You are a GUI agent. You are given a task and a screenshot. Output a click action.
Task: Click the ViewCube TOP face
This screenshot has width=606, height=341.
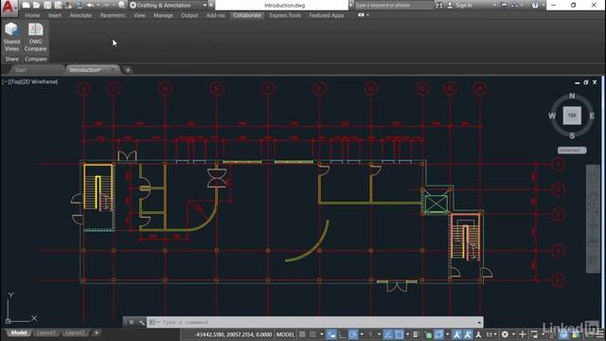point(572,116)
